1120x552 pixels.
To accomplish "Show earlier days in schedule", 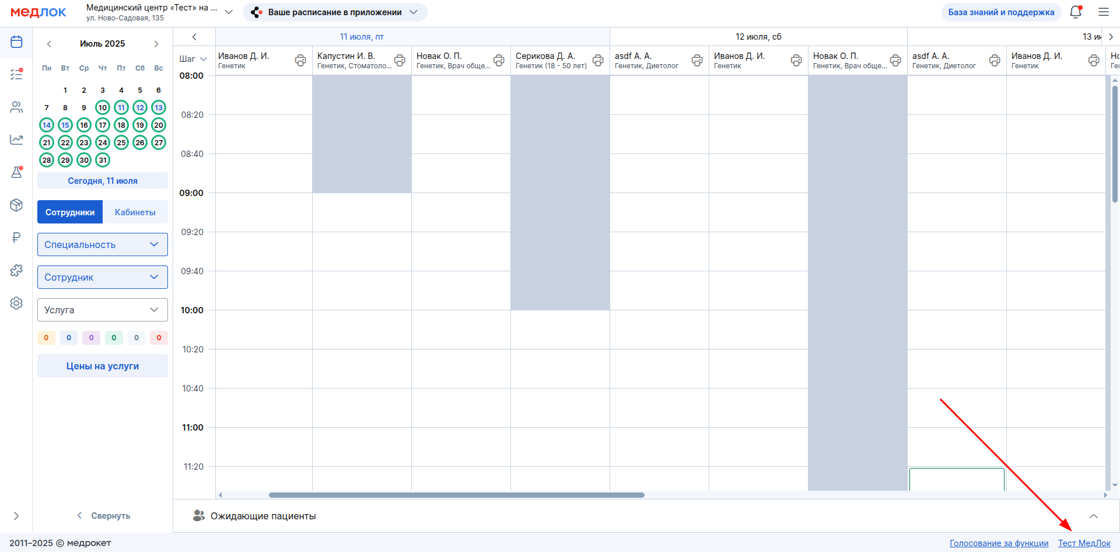I will (194, 37).
